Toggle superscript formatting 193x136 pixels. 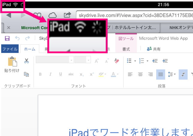(x=92, y=74)
